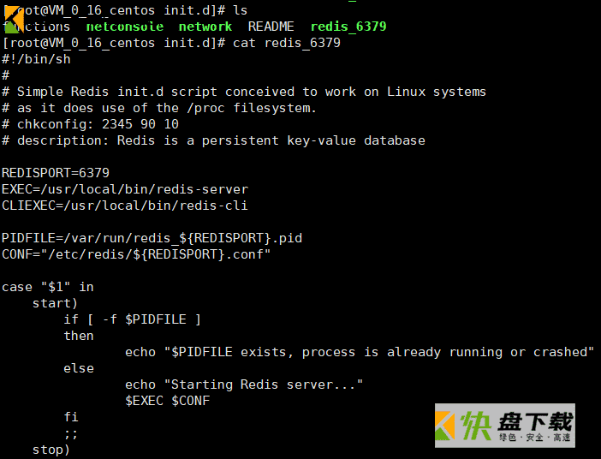Click the green netconsole filename
This screenshot has height=459, width=601.
click(125, 27)
